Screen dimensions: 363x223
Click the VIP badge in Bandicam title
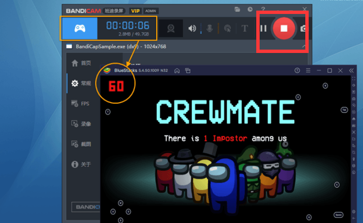coord(135,11)
